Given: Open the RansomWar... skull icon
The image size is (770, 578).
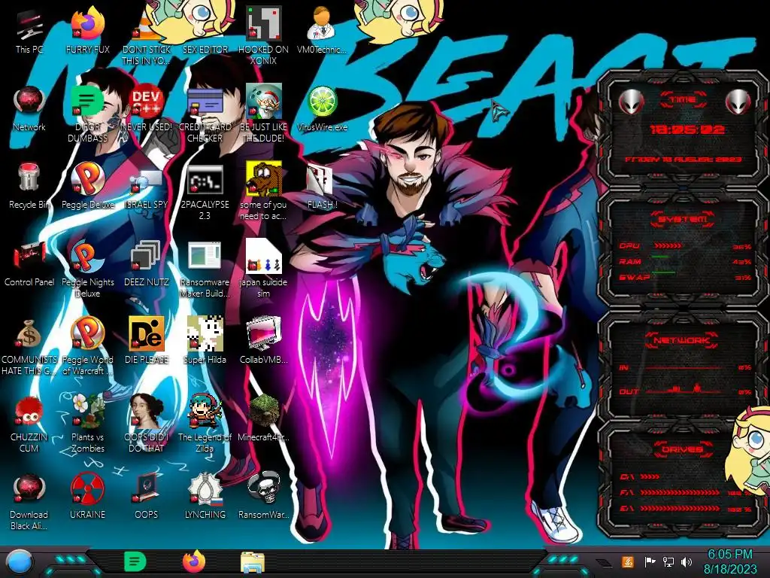Looking at the screenshot, I should click(263, 488).
